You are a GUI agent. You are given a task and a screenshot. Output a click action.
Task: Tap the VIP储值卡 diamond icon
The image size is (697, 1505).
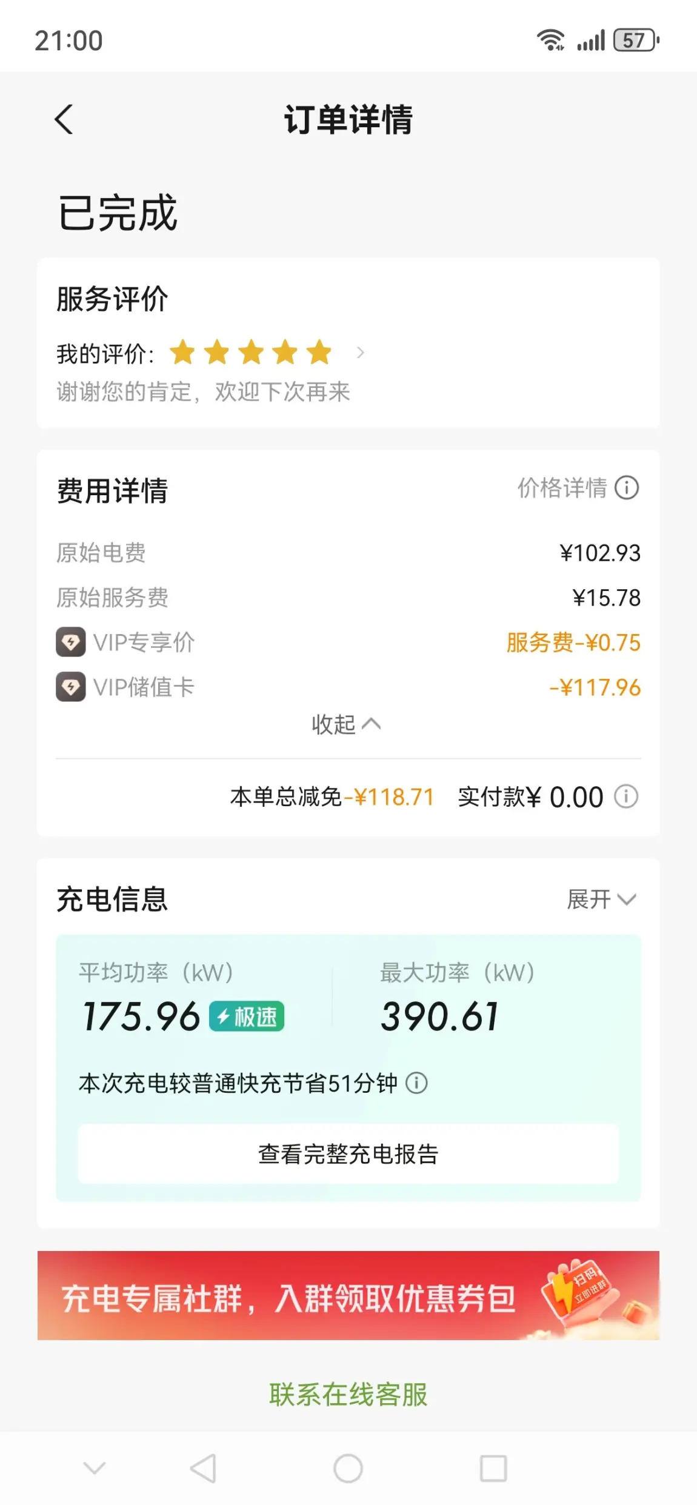pyautogui.click(x=71, y=687)
